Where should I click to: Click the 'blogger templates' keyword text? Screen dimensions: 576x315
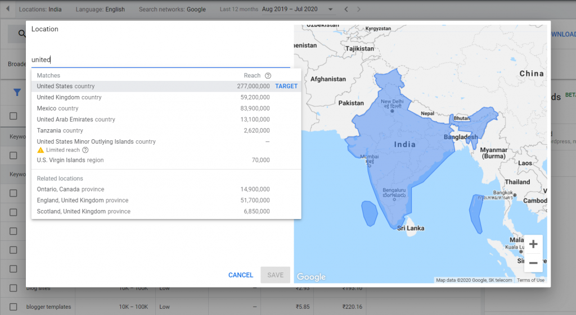[x=48, y=307]
